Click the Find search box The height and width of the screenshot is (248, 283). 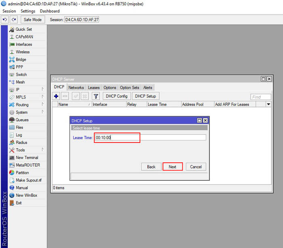(x=261, y=97)
